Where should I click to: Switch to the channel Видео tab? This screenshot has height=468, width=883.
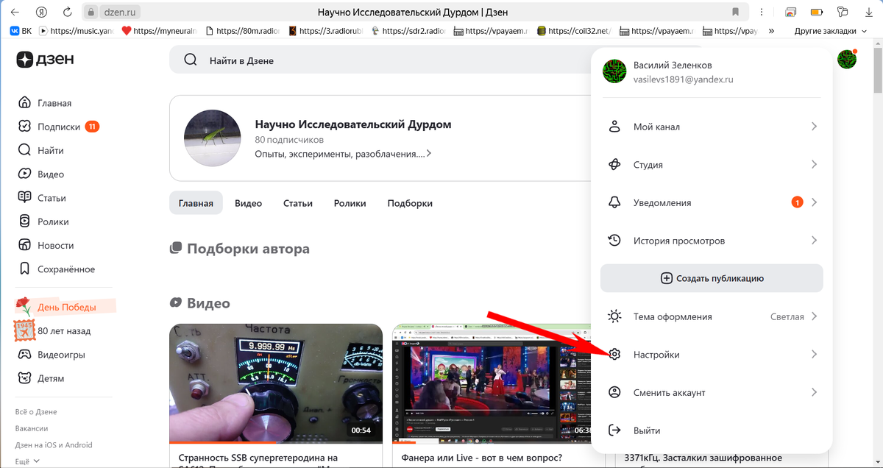(x=248, y=203)
